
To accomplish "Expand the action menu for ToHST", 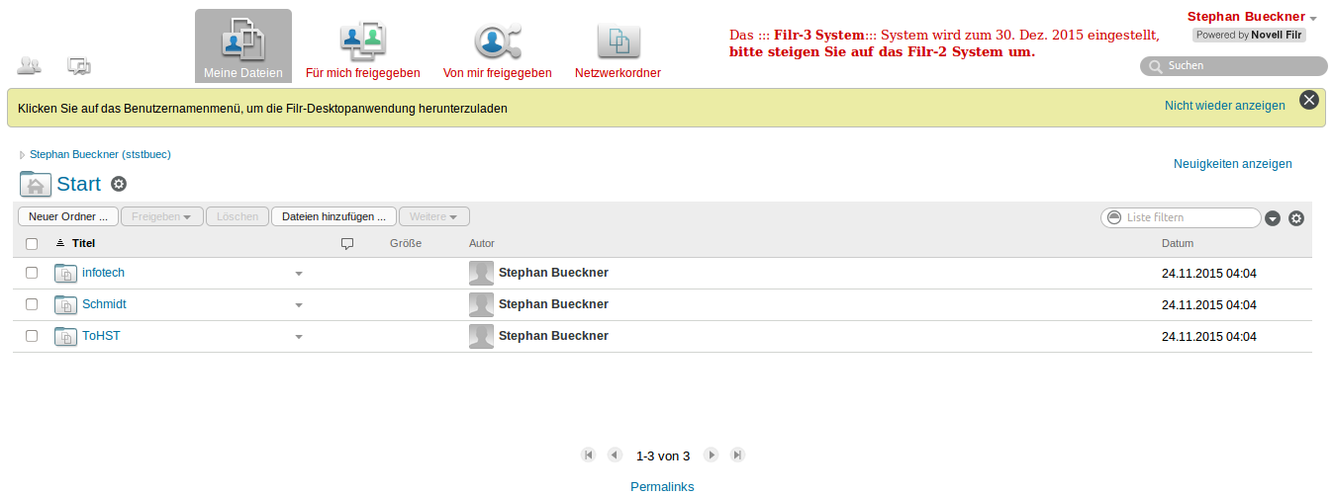I will (x=299, y=337).
